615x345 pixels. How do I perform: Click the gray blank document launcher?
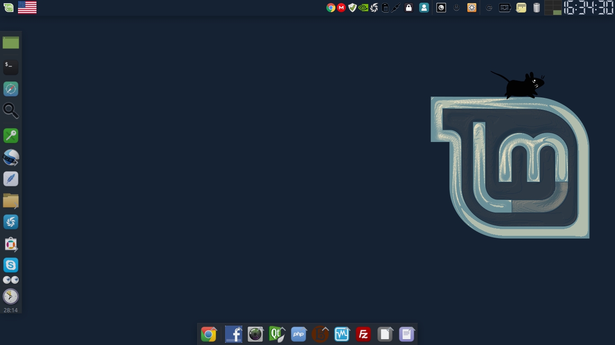385,334
